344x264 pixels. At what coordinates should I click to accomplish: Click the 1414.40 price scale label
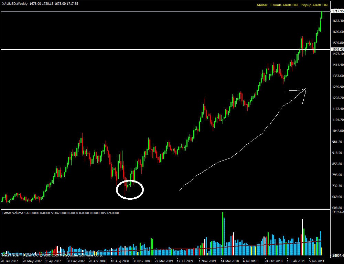[x=338, y=65]
